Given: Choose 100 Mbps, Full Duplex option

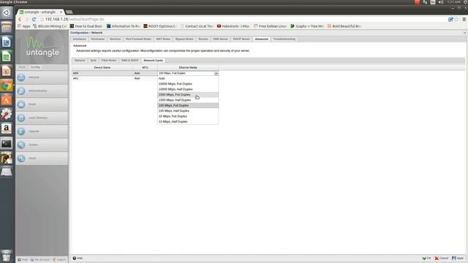Looking at the screenshot, I should [x=188, y=105].
